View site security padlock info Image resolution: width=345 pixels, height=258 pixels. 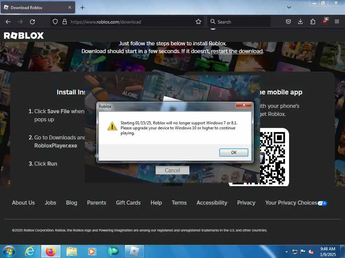tap(64, 22)
